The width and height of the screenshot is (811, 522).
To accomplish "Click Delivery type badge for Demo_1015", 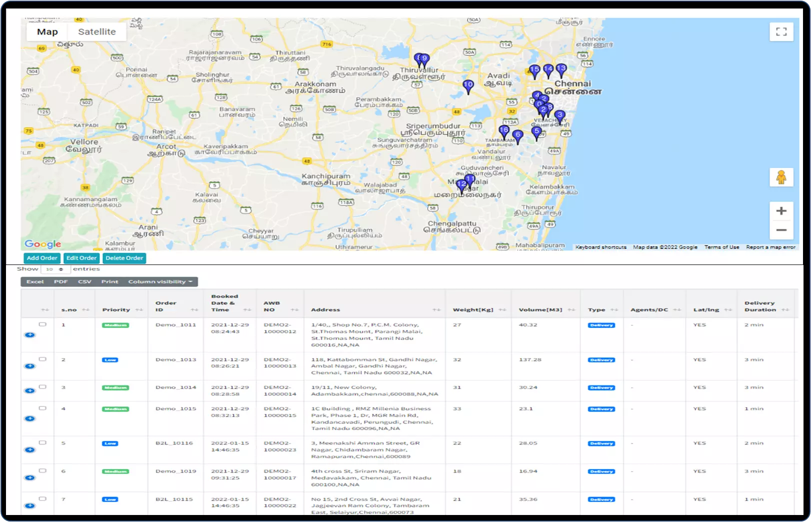I will coord(602,409).
